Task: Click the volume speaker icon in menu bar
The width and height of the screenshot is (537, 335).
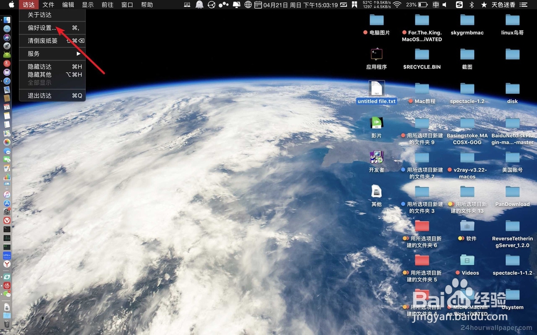Action: pos(445,5)
